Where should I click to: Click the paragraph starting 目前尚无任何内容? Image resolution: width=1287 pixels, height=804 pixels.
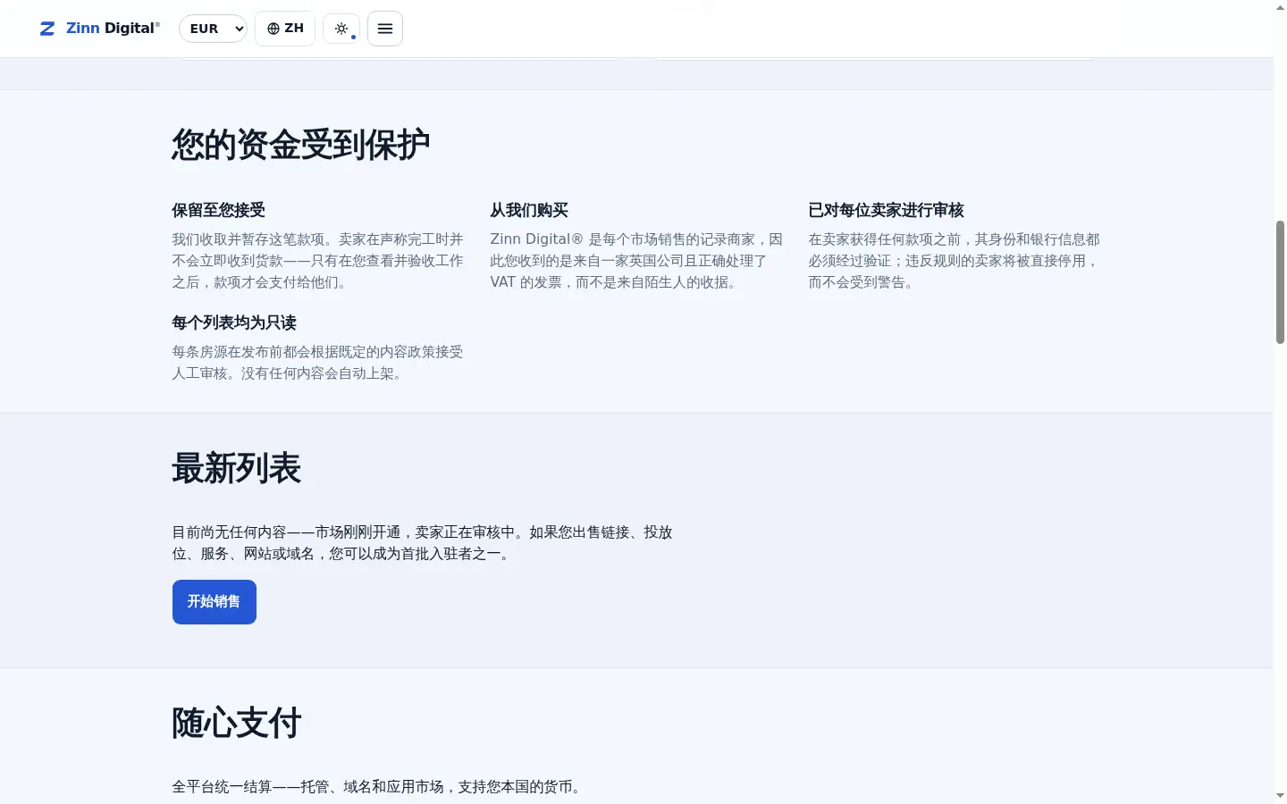click(423, 543)
